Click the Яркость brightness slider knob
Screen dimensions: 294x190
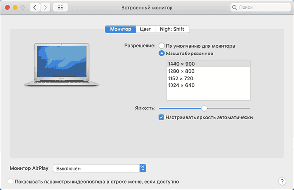(x=204, y=108)
